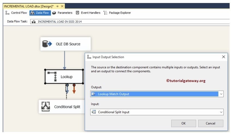
Task: Open the Package Explorer tab
Action: [x=117, y=13]
